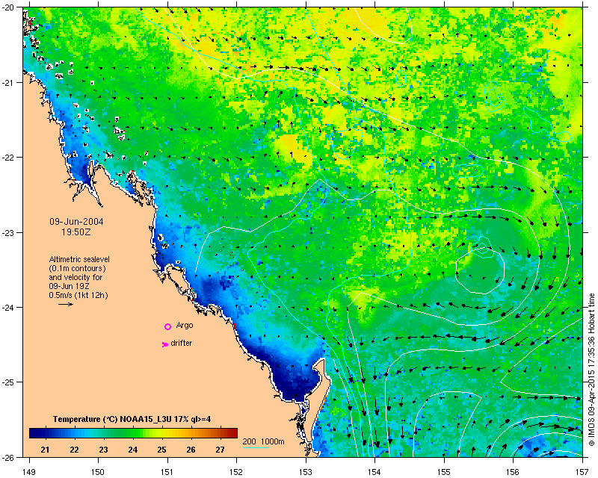Click the colorbar tick label '22'
598x478 pixels.
click(74, 450)
